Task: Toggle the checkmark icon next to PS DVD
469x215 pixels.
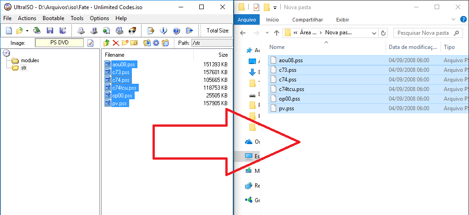Action: [x=90, y=43]
